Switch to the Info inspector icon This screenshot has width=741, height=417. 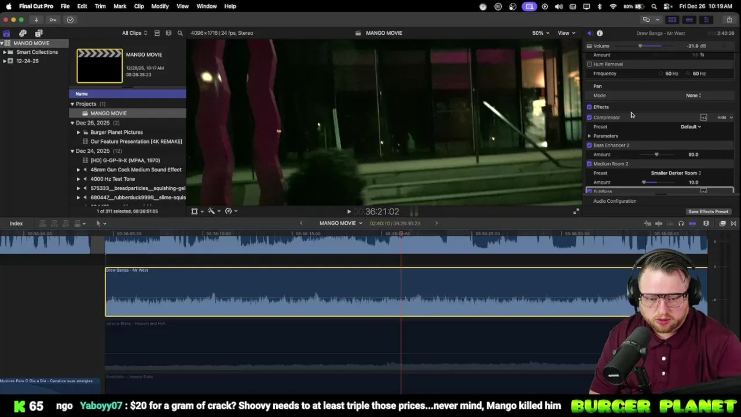[600, 33]
